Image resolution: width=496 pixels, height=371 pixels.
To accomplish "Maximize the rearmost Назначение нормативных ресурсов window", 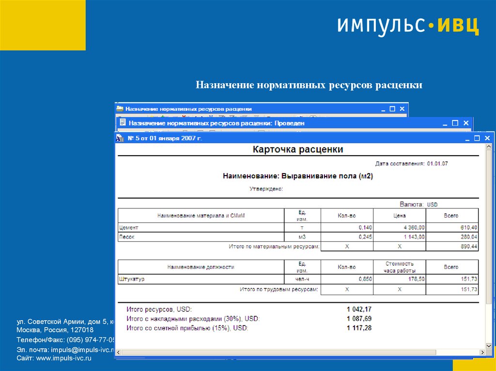I will 392,109.
